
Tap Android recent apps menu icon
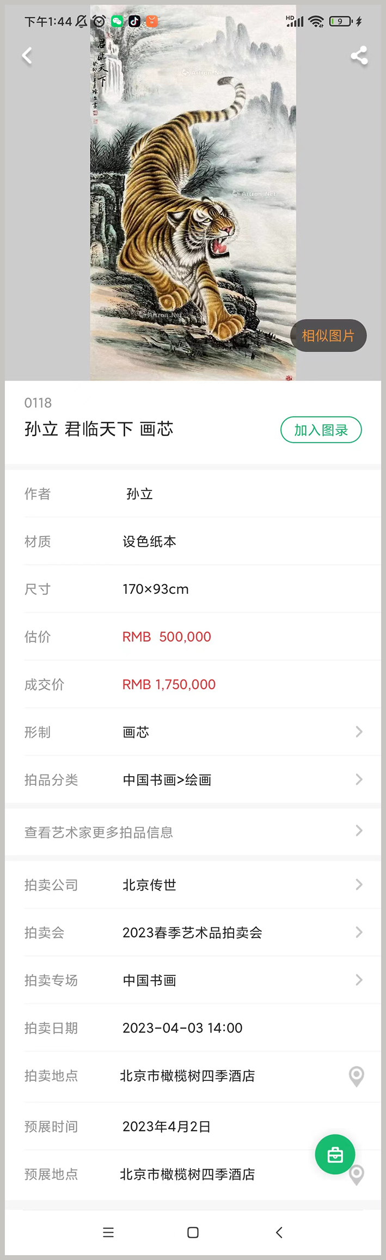click(x=108, y=1232)
